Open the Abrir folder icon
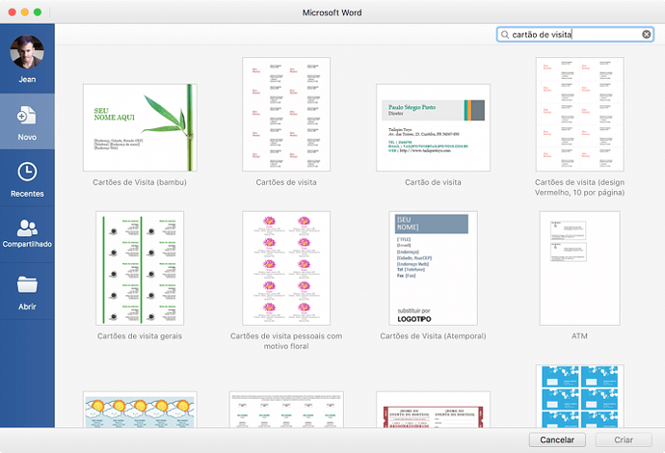This screenshot has height=453, width=665. 27,284
